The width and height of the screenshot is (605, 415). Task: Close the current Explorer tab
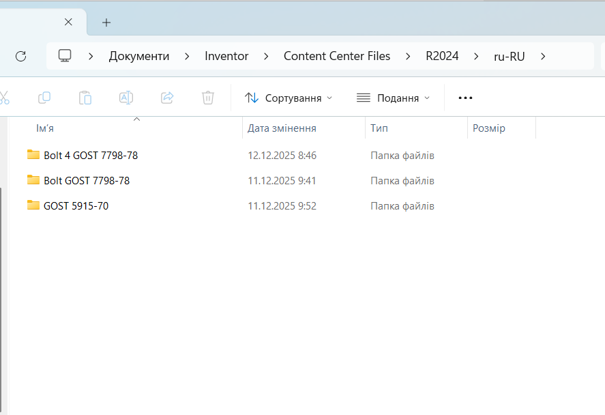tap(68, 22)
